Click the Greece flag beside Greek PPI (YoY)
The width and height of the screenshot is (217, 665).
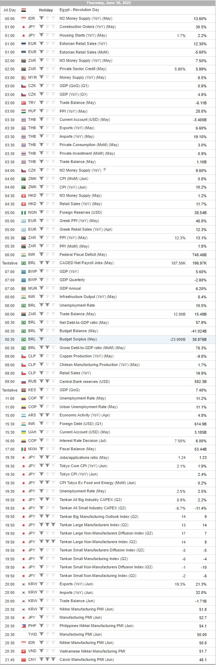click(23, 221)
